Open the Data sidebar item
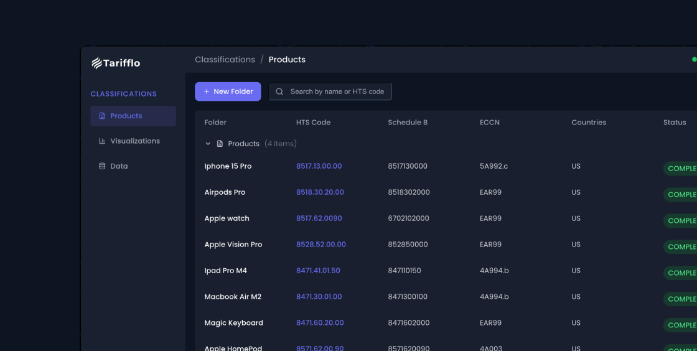Image resolution: width=697 pixels, height=351 pixels. coord(133,166)
